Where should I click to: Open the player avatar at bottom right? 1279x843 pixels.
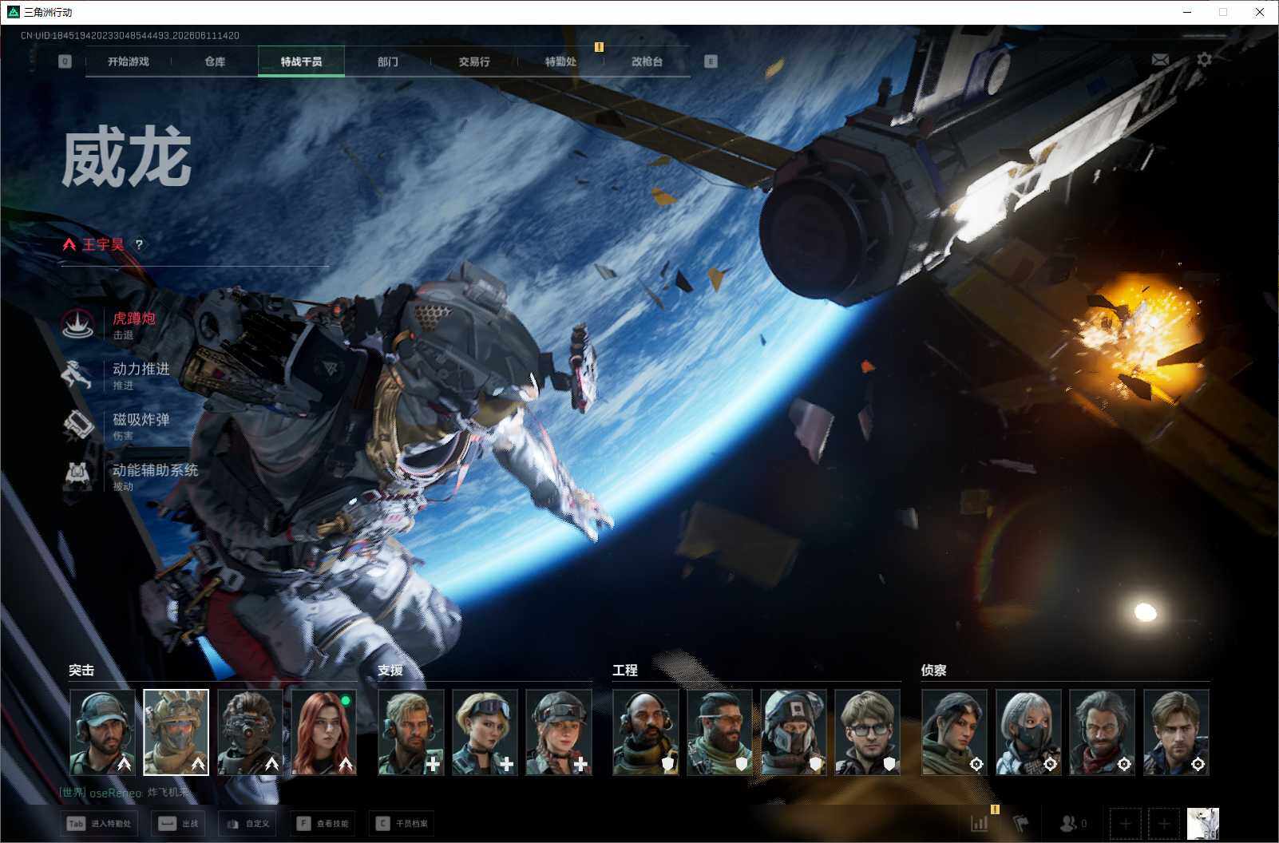(x=1202, y=823)
